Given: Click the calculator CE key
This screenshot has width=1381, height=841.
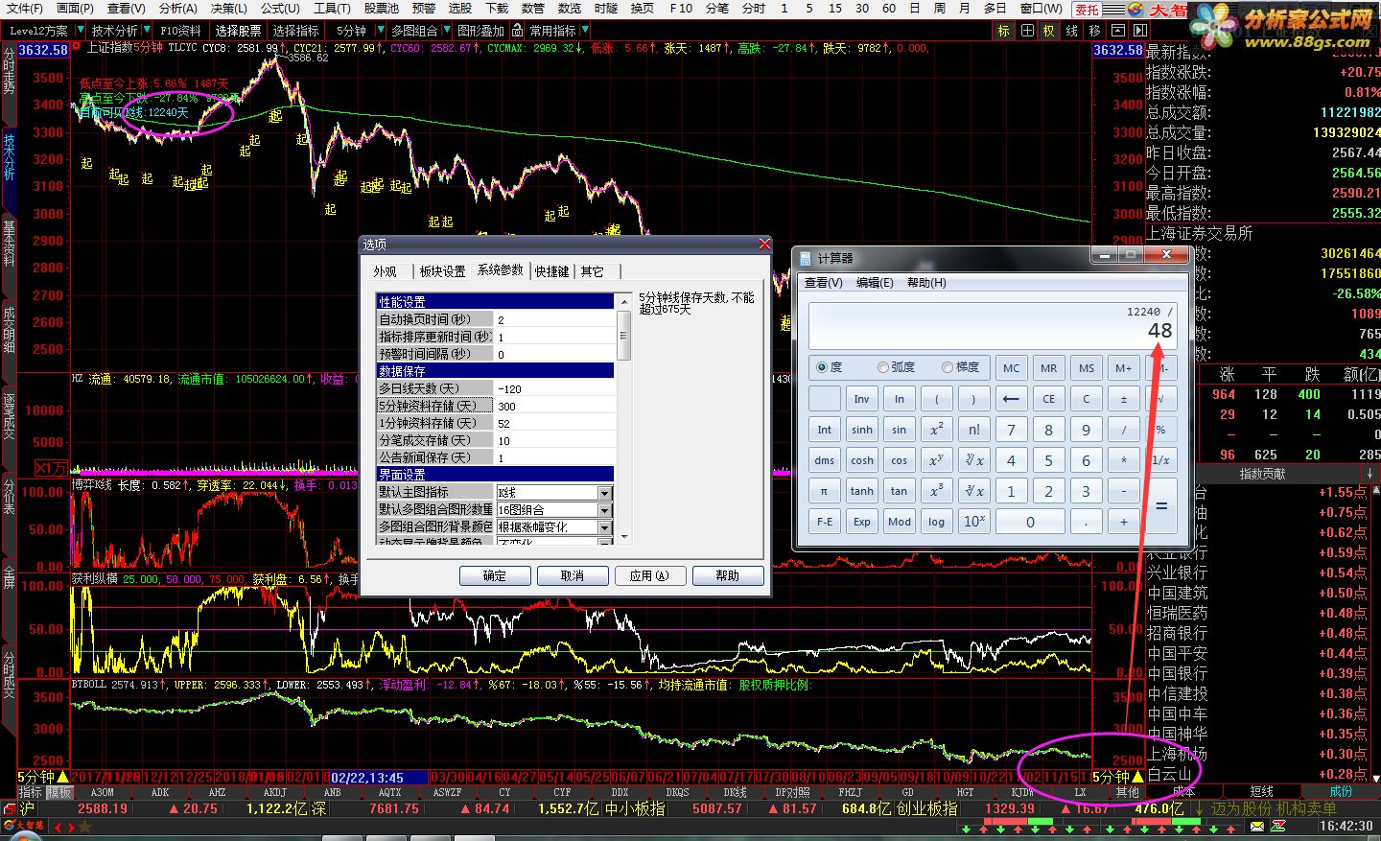Looking at the screenshot, I should [1048, 399].
